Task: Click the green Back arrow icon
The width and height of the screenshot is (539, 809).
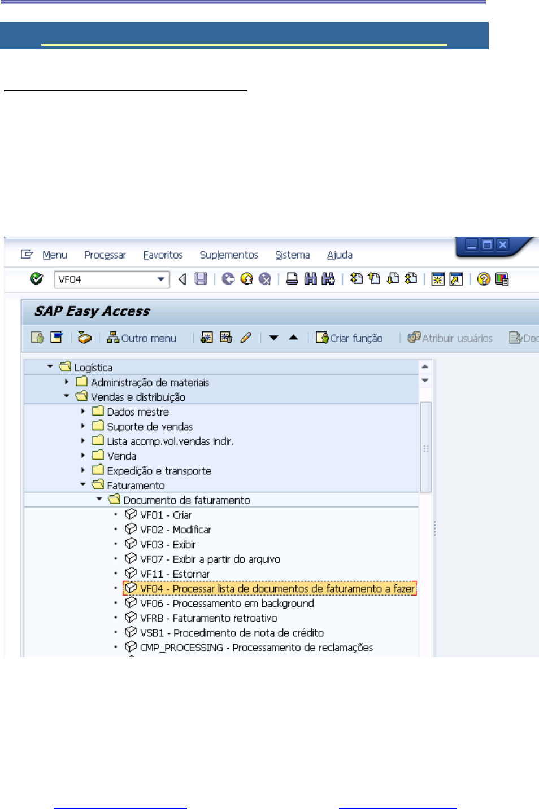Action: coord(228,279)
